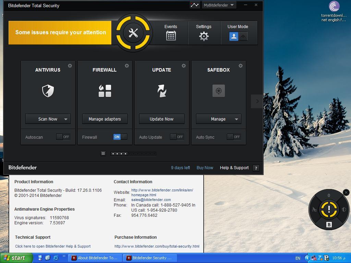This screenshot has height=263, width=351.
Task: Open Safebox module settings gear
Action: pos(240,65)
